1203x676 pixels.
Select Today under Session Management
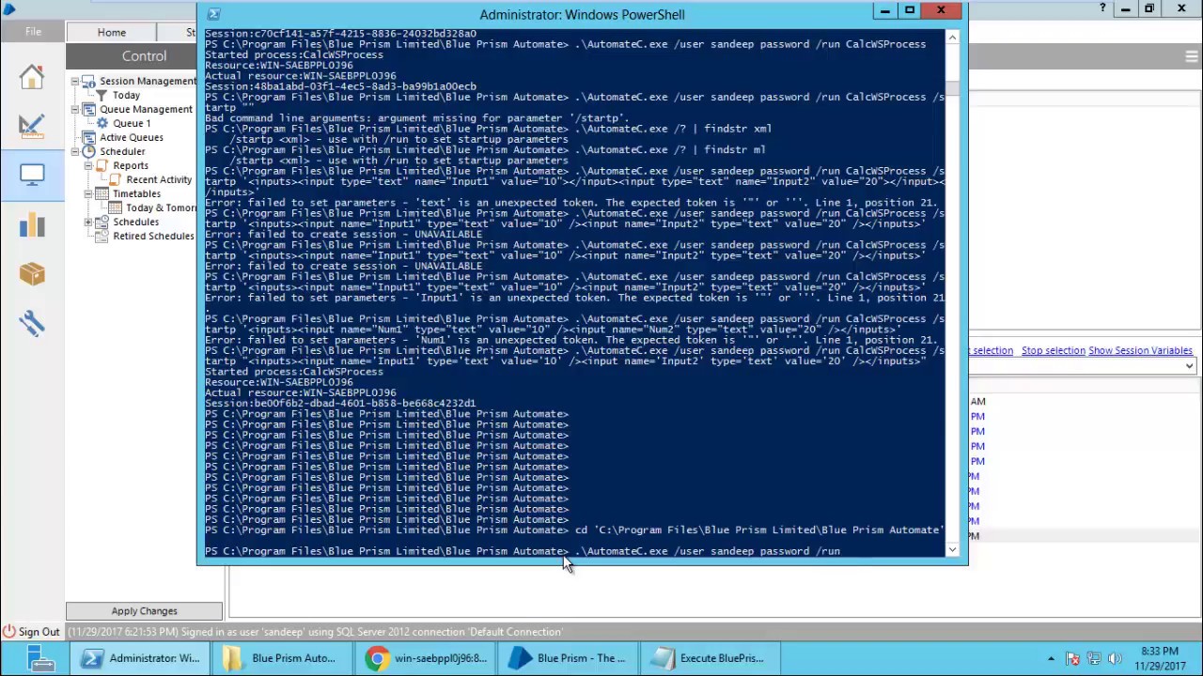(126, 95)
